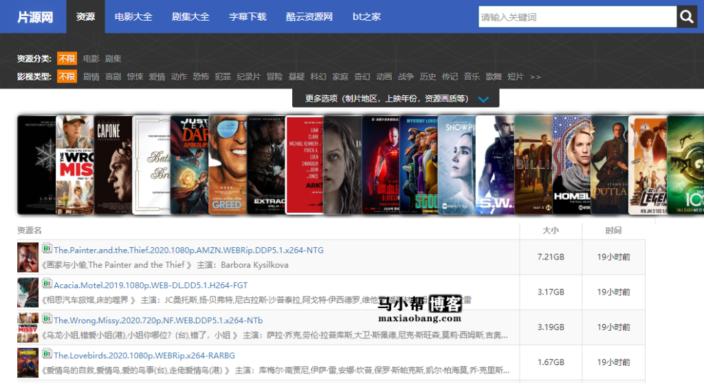Filter genre by 犯罪
Screen dimensions: 704x383
coord(223,77)
